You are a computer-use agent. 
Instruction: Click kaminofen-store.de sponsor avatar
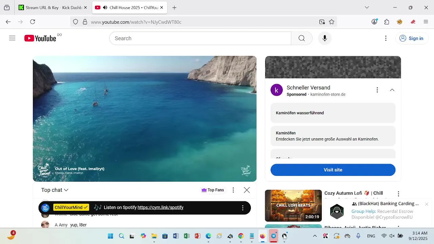click(x=277, y=90)
